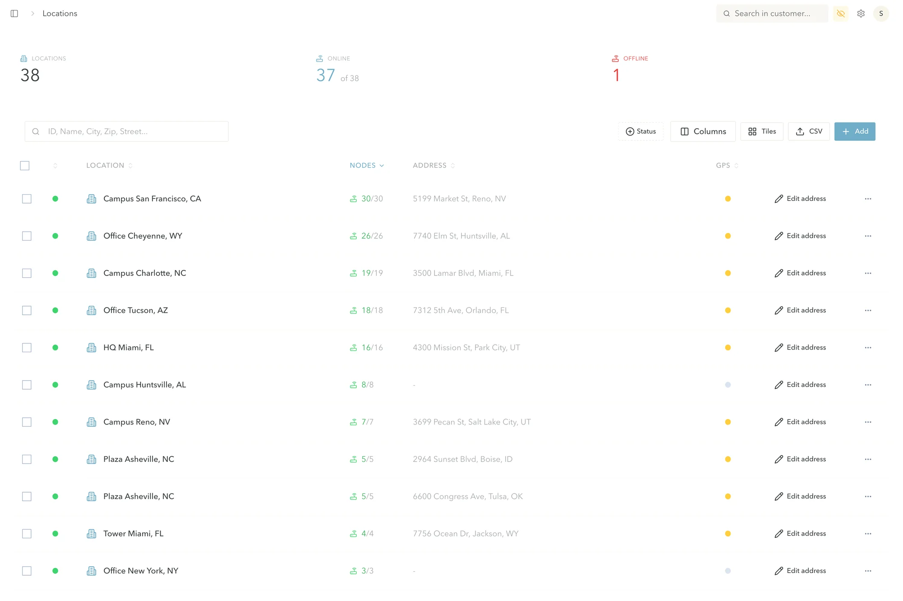Screen dimensions: 903x601
Task: Select checkbox for Campus Huntsville, AL
Action: [x=27, y=385]
